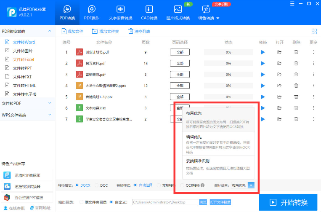Delete 文本内容.xlsx with trash icon

tap(296, 108)
